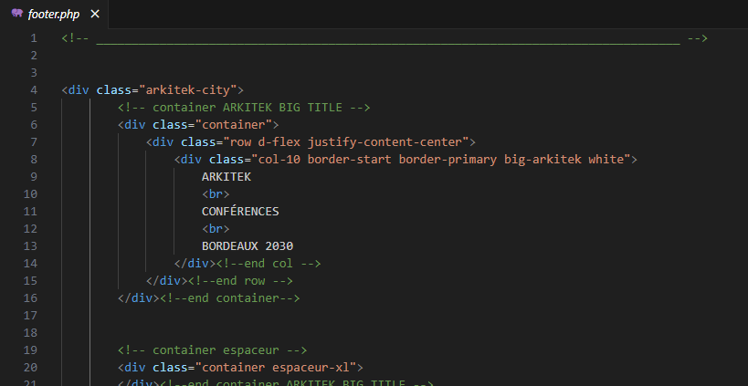Click line number 4 in the gutter

pyautogui.click(x=34, y=90)
